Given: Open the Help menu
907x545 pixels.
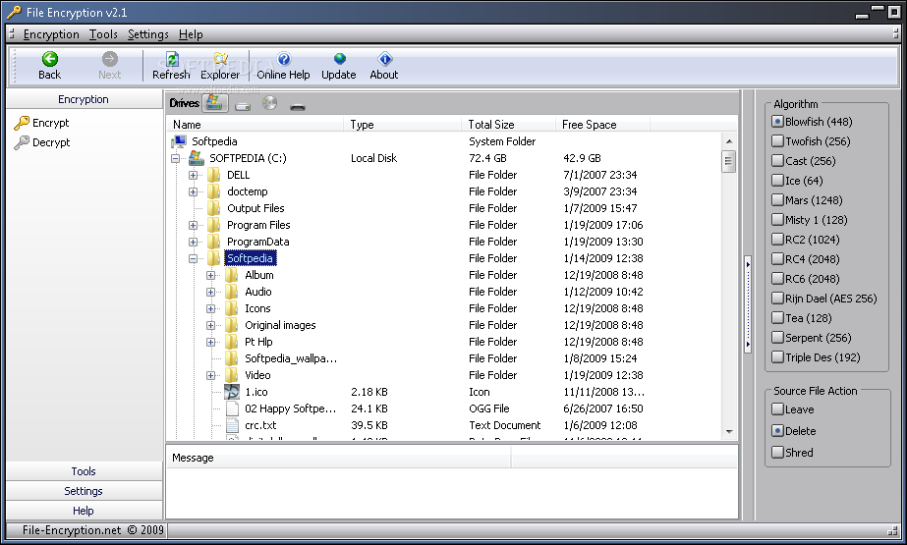Looking at the screenshot, I should 191,34.
